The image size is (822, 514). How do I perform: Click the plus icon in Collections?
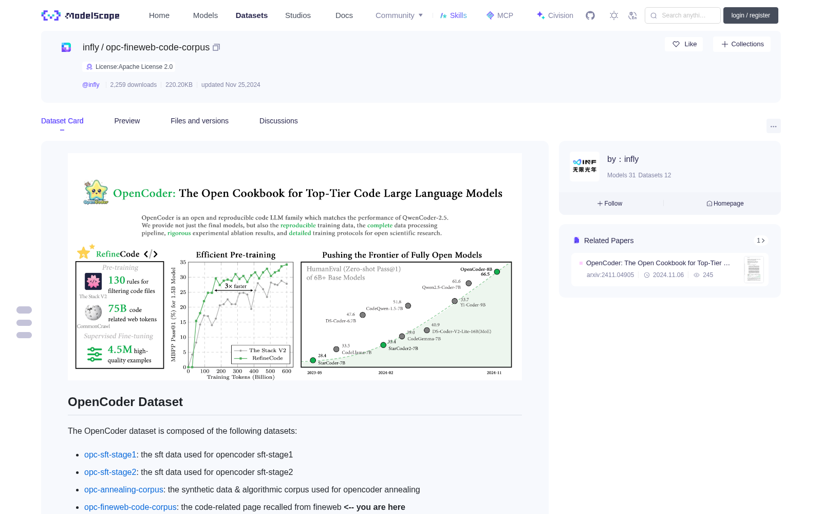725,44
